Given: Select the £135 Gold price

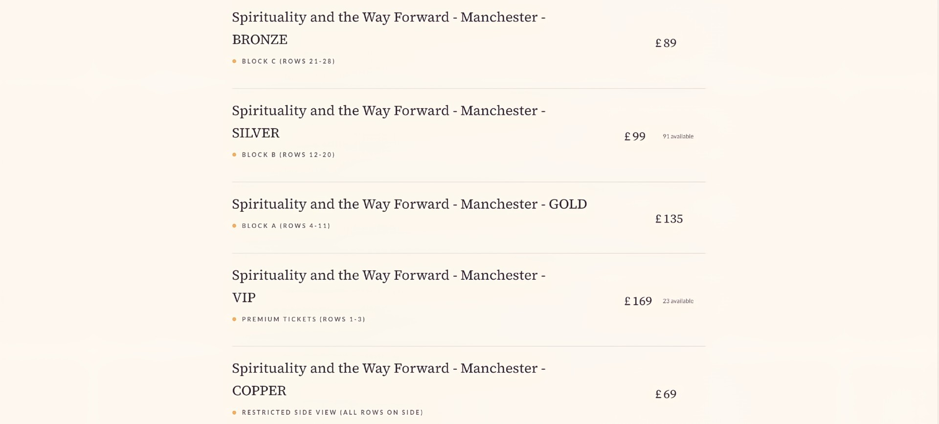Looking at the screenshot, I should (x=669, y=219).
